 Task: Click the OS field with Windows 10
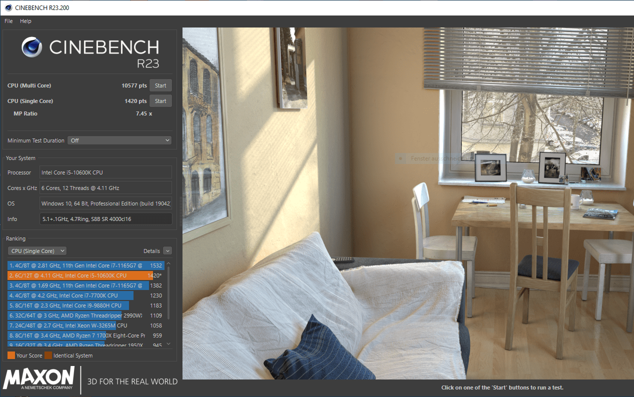click(x=105, y=203)
